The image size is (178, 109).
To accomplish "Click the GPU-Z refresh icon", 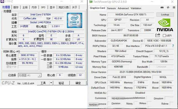I will [168, 8].
